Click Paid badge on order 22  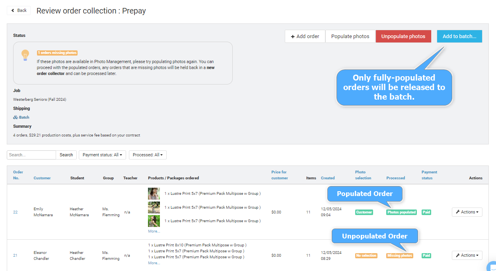click(426, 212)
